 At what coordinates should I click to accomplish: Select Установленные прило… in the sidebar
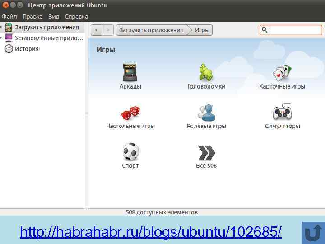click(x=49, y=38)
